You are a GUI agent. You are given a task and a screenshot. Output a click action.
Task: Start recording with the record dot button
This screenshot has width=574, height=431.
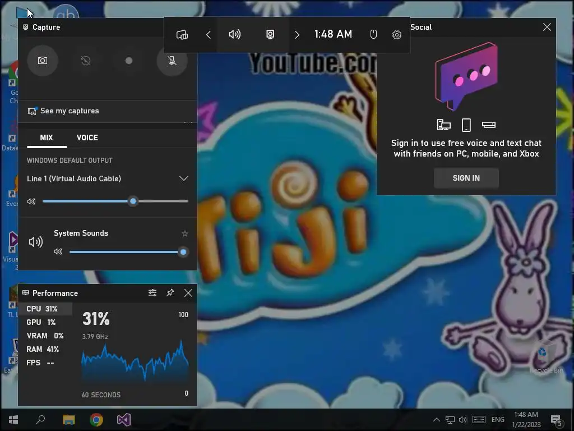(x=129, y=61)
